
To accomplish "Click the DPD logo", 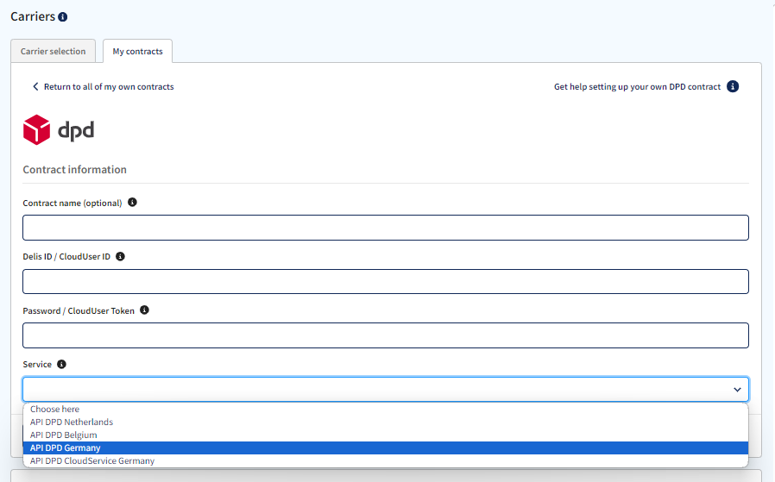I will tap(59, 130).
